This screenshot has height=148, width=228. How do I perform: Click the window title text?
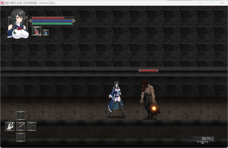tap(30, 3)
